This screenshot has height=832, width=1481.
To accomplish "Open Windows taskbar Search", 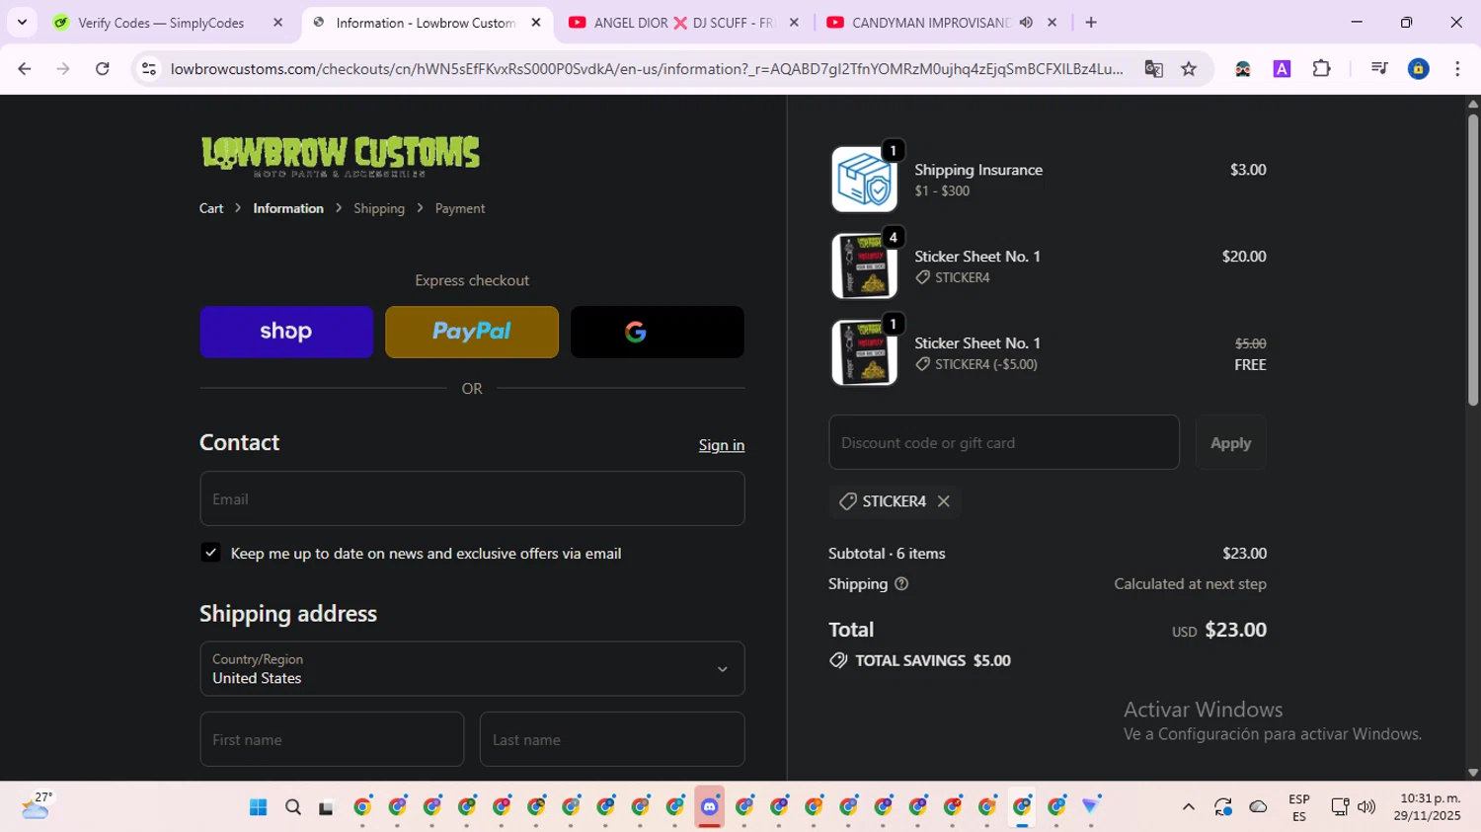I will [x=293, y=807].
